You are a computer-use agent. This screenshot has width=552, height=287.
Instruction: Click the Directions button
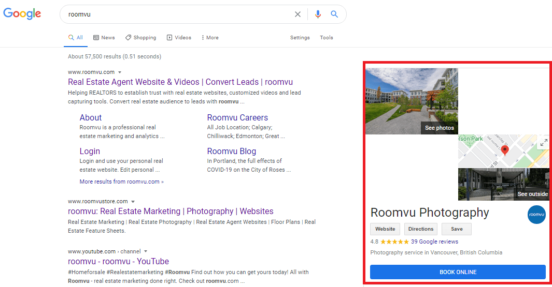[x=420, y=229]
